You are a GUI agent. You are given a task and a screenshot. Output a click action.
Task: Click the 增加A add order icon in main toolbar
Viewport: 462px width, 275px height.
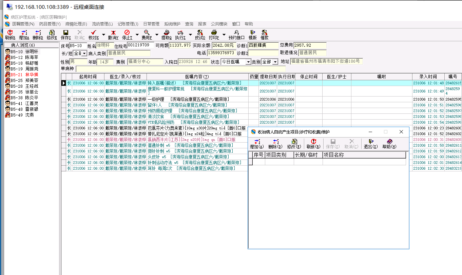pos(24,32)
